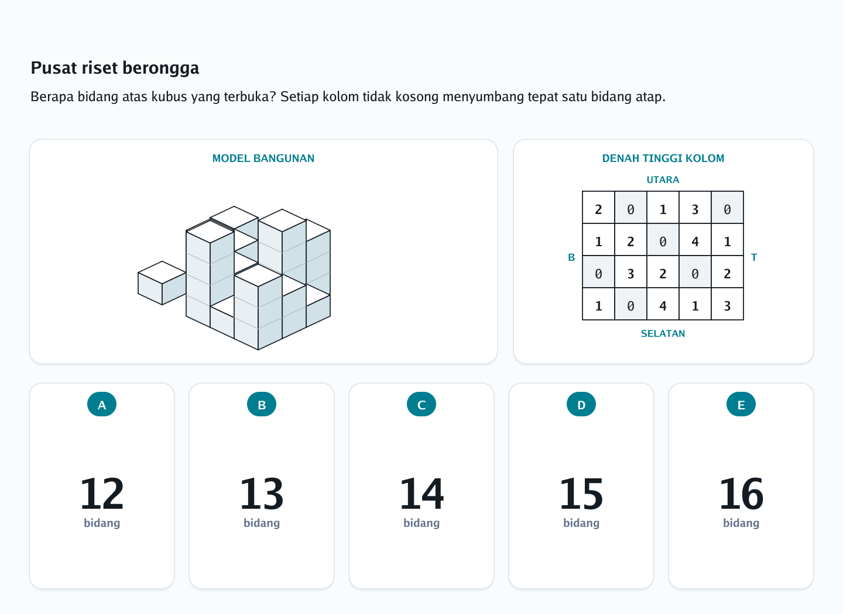Click the T east label beside grid
843x614 pixels.
click(x=754, y=257)
